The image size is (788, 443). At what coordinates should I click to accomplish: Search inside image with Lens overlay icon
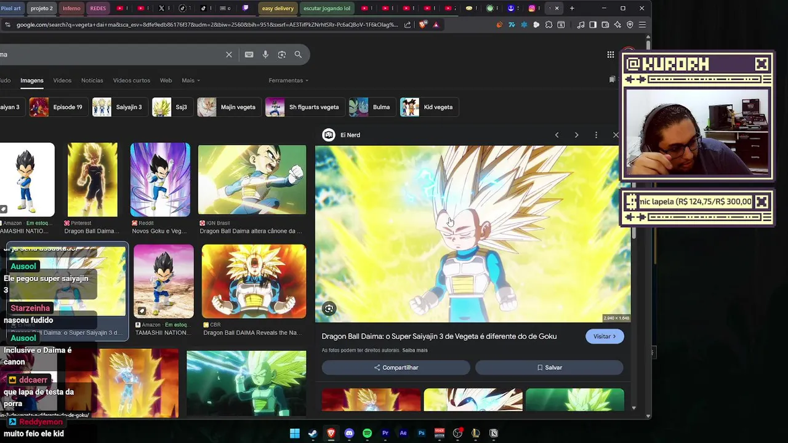point(329,309)
